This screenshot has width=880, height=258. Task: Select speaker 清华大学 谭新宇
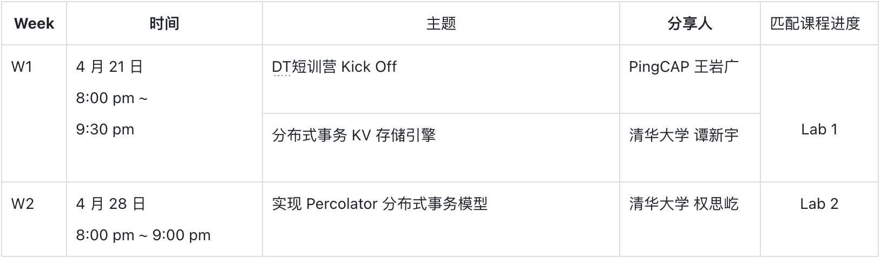pyautogui.click(x=684, y=135)
